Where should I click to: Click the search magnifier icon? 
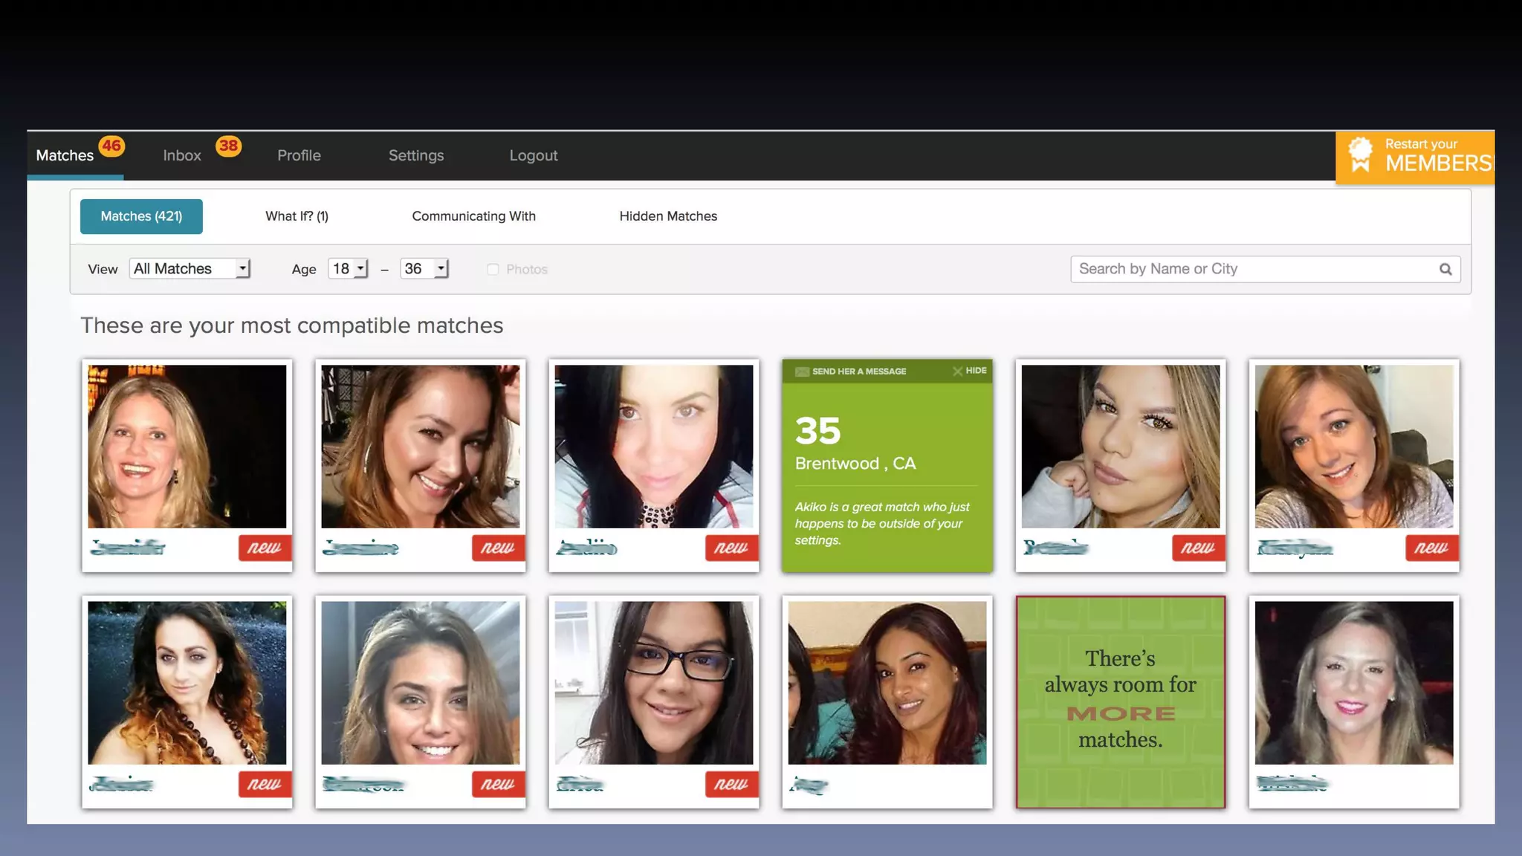[x=1445, y=269]
